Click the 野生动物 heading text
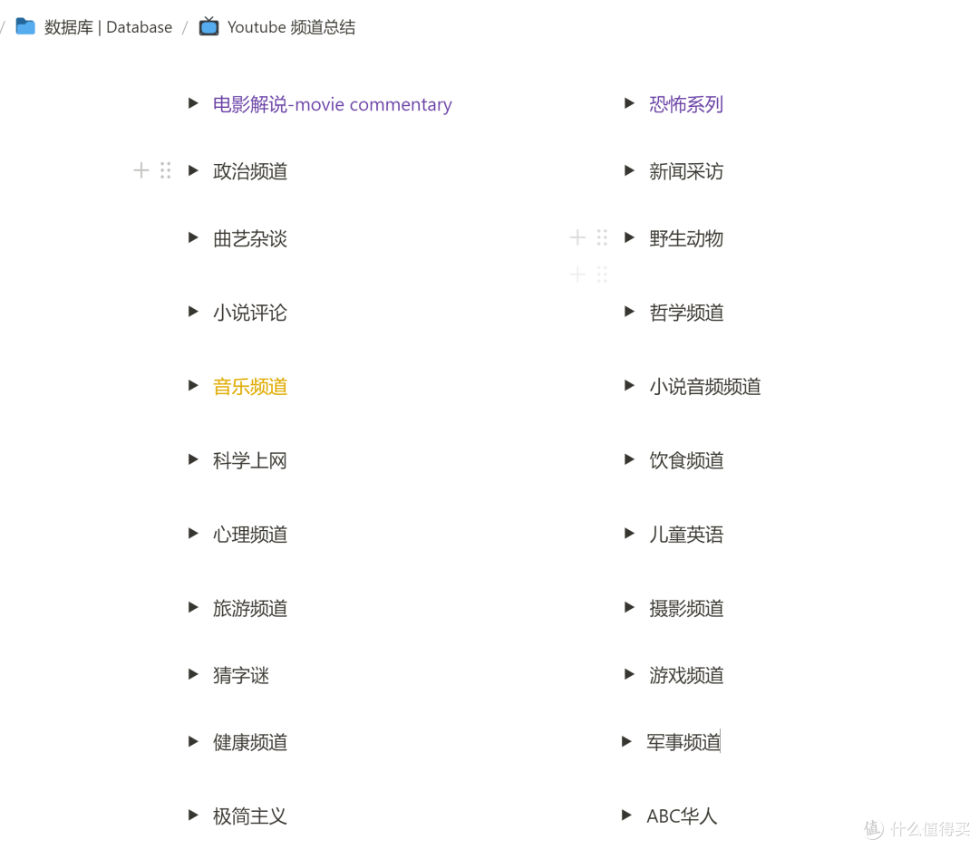979x849 pixels. click(686, 238)
